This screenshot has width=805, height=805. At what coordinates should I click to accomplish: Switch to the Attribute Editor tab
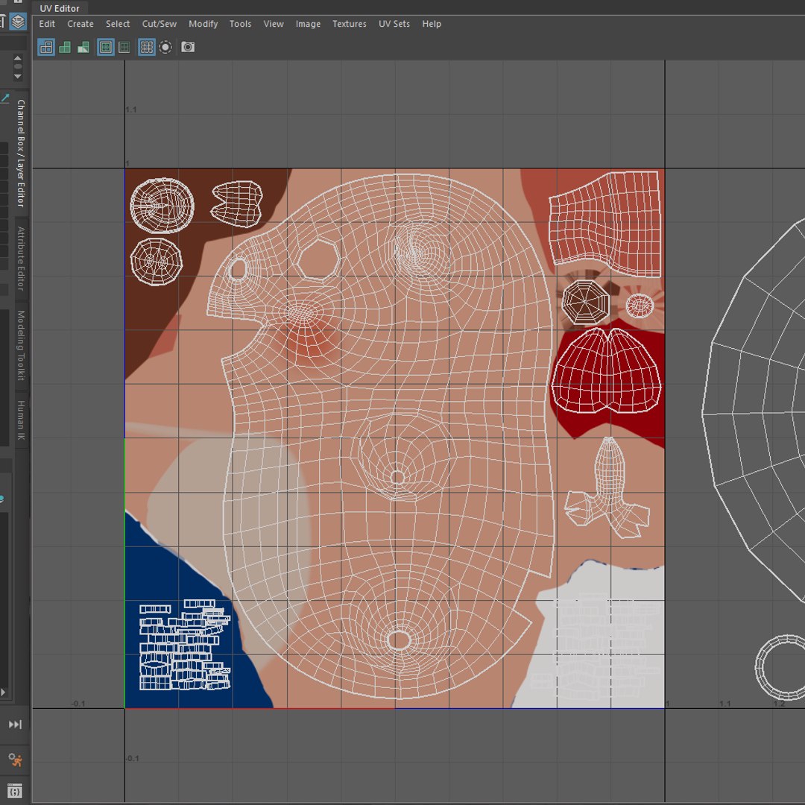click(x=21, y=258)
